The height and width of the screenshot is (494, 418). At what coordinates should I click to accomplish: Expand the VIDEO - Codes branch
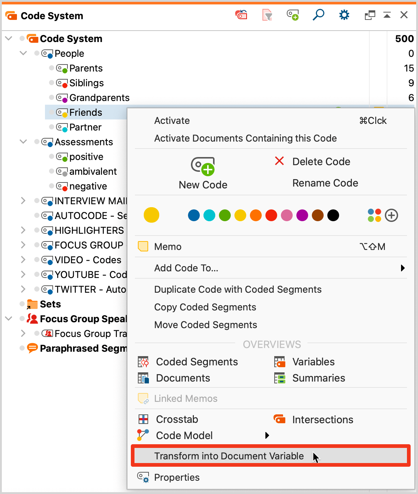[23, 260]
